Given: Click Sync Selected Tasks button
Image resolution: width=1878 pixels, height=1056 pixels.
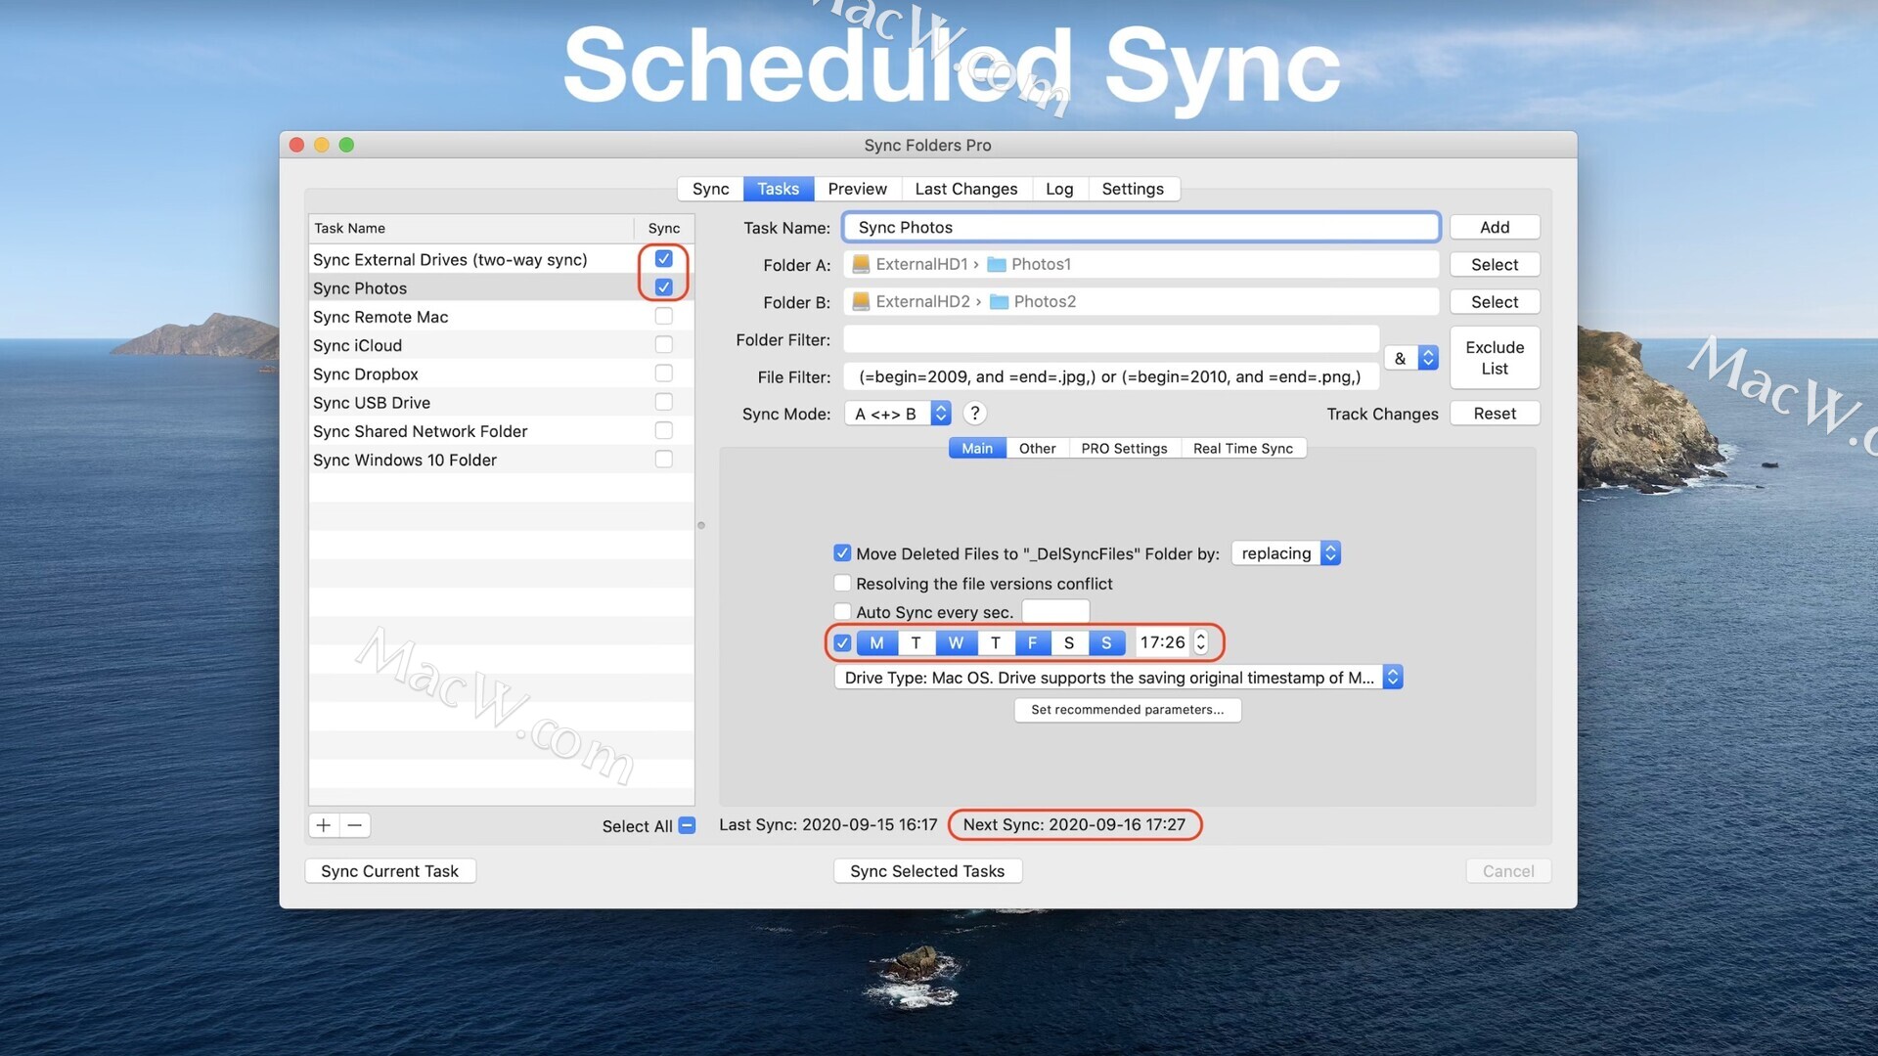Looking at the screenshot, I should (927, 871).
